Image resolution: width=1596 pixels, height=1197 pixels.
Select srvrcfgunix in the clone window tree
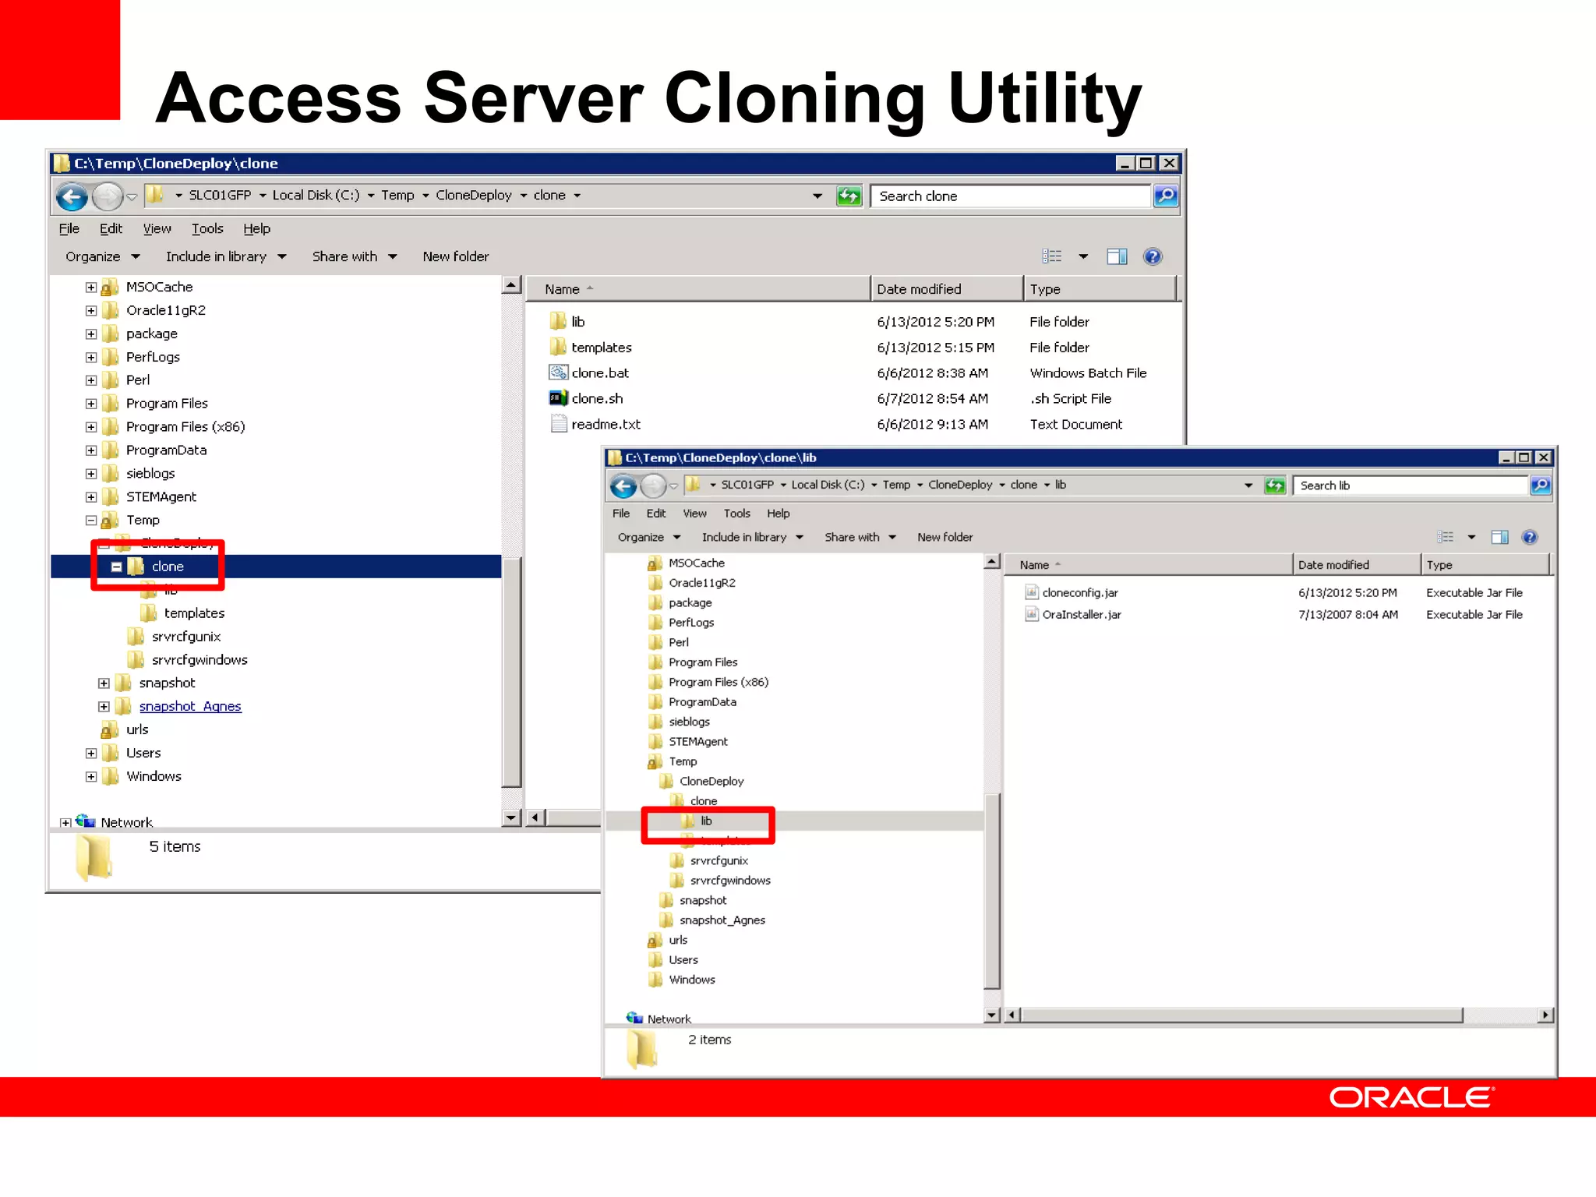click(186, 637)
